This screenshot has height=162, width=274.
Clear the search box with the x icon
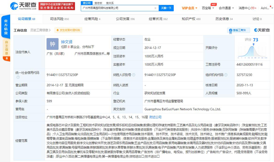tap(155, 8)
